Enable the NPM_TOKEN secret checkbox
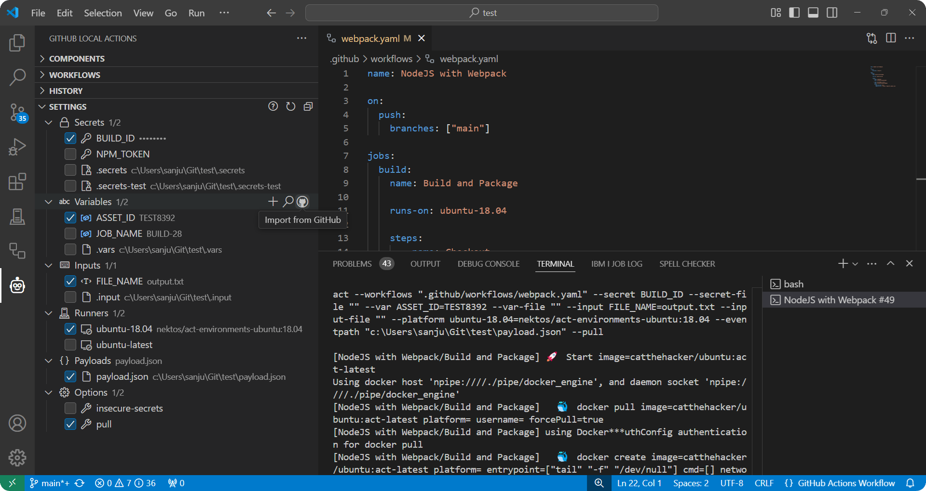This screenshot has width=926, height=491. tap(70, 154)
